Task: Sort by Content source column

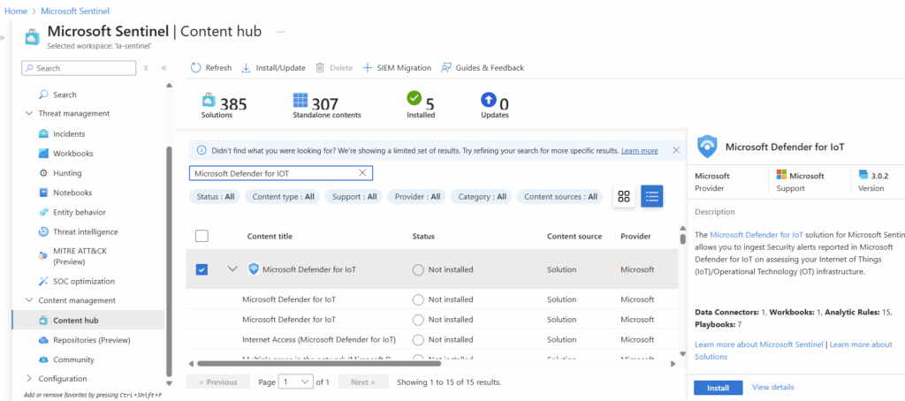Action: (574, 236)
